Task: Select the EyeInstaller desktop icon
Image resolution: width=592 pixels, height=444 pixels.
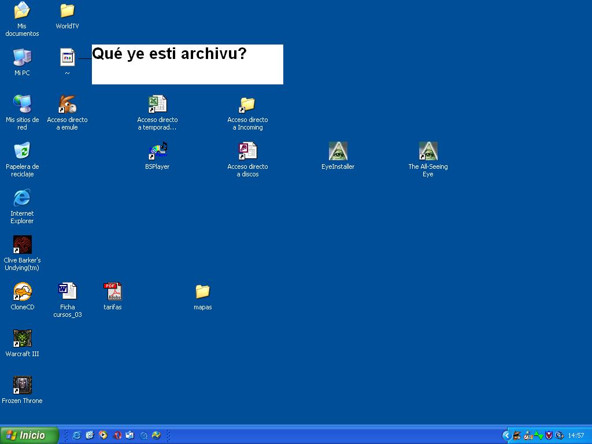Action: click(338, 151)
